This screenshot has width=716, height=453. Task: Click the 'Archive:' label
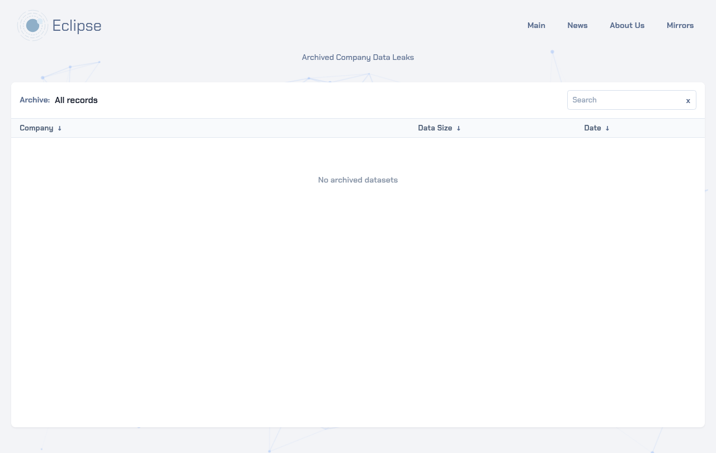[35, 100]
